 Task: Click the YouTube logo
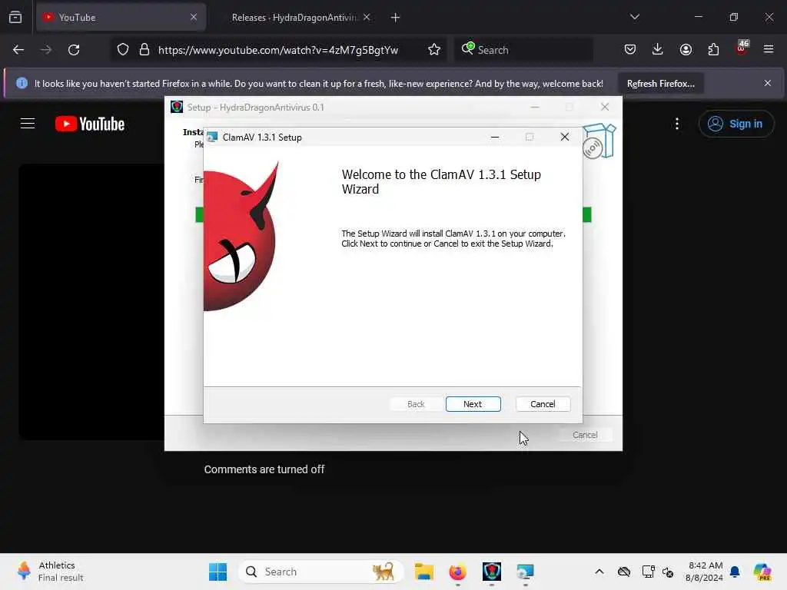(90, 124)
